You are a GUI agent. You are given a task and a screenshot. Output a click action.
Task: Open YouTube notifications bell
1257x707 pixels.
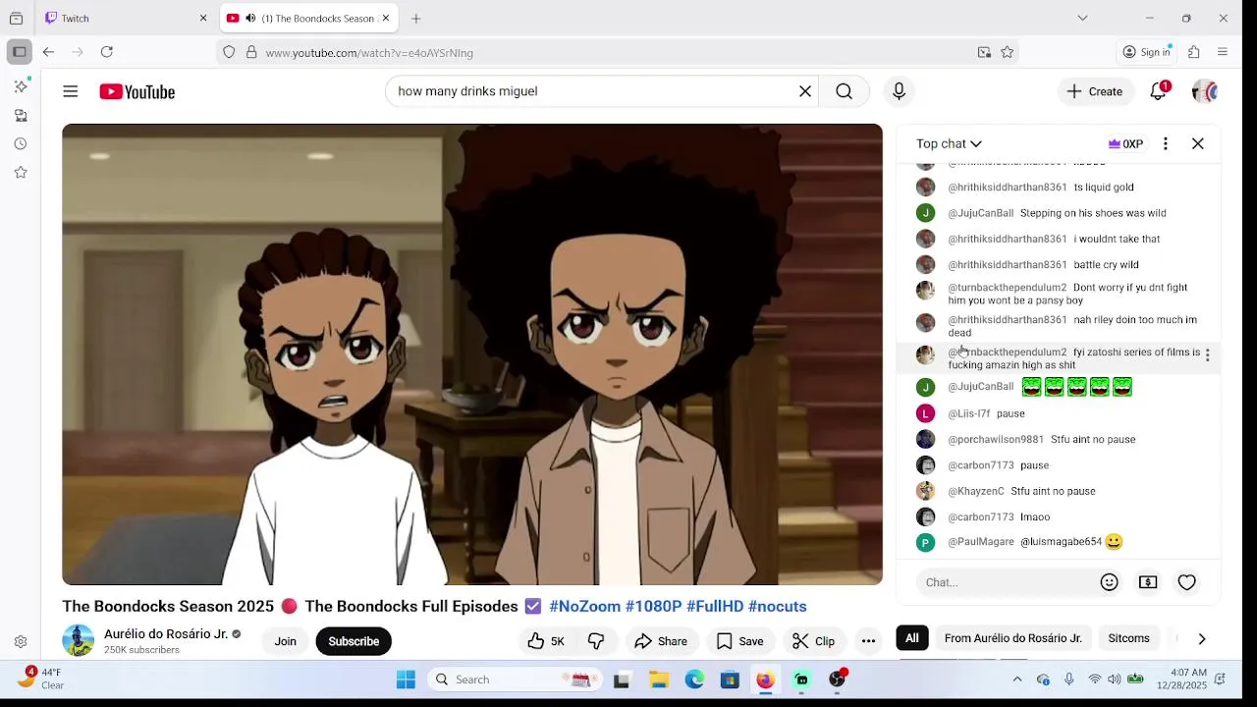[1159, 91]
